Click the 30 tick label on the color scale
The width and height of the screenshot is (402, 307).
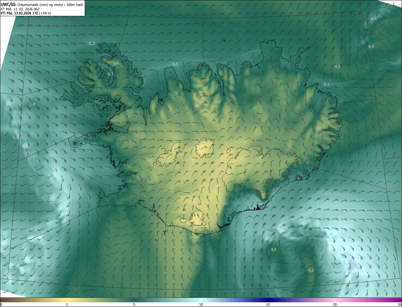coord(335,305)
